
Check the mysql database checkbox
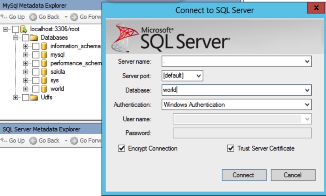point(36,55)
